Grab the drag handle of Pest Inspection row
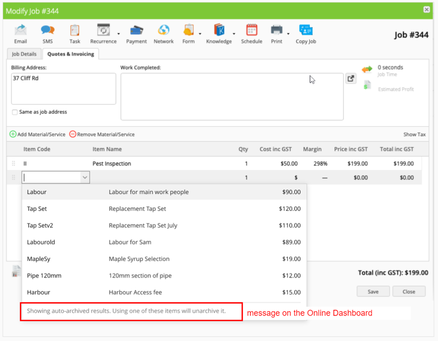Viewport: 438px width, 341px height. [x=13, y=164]
